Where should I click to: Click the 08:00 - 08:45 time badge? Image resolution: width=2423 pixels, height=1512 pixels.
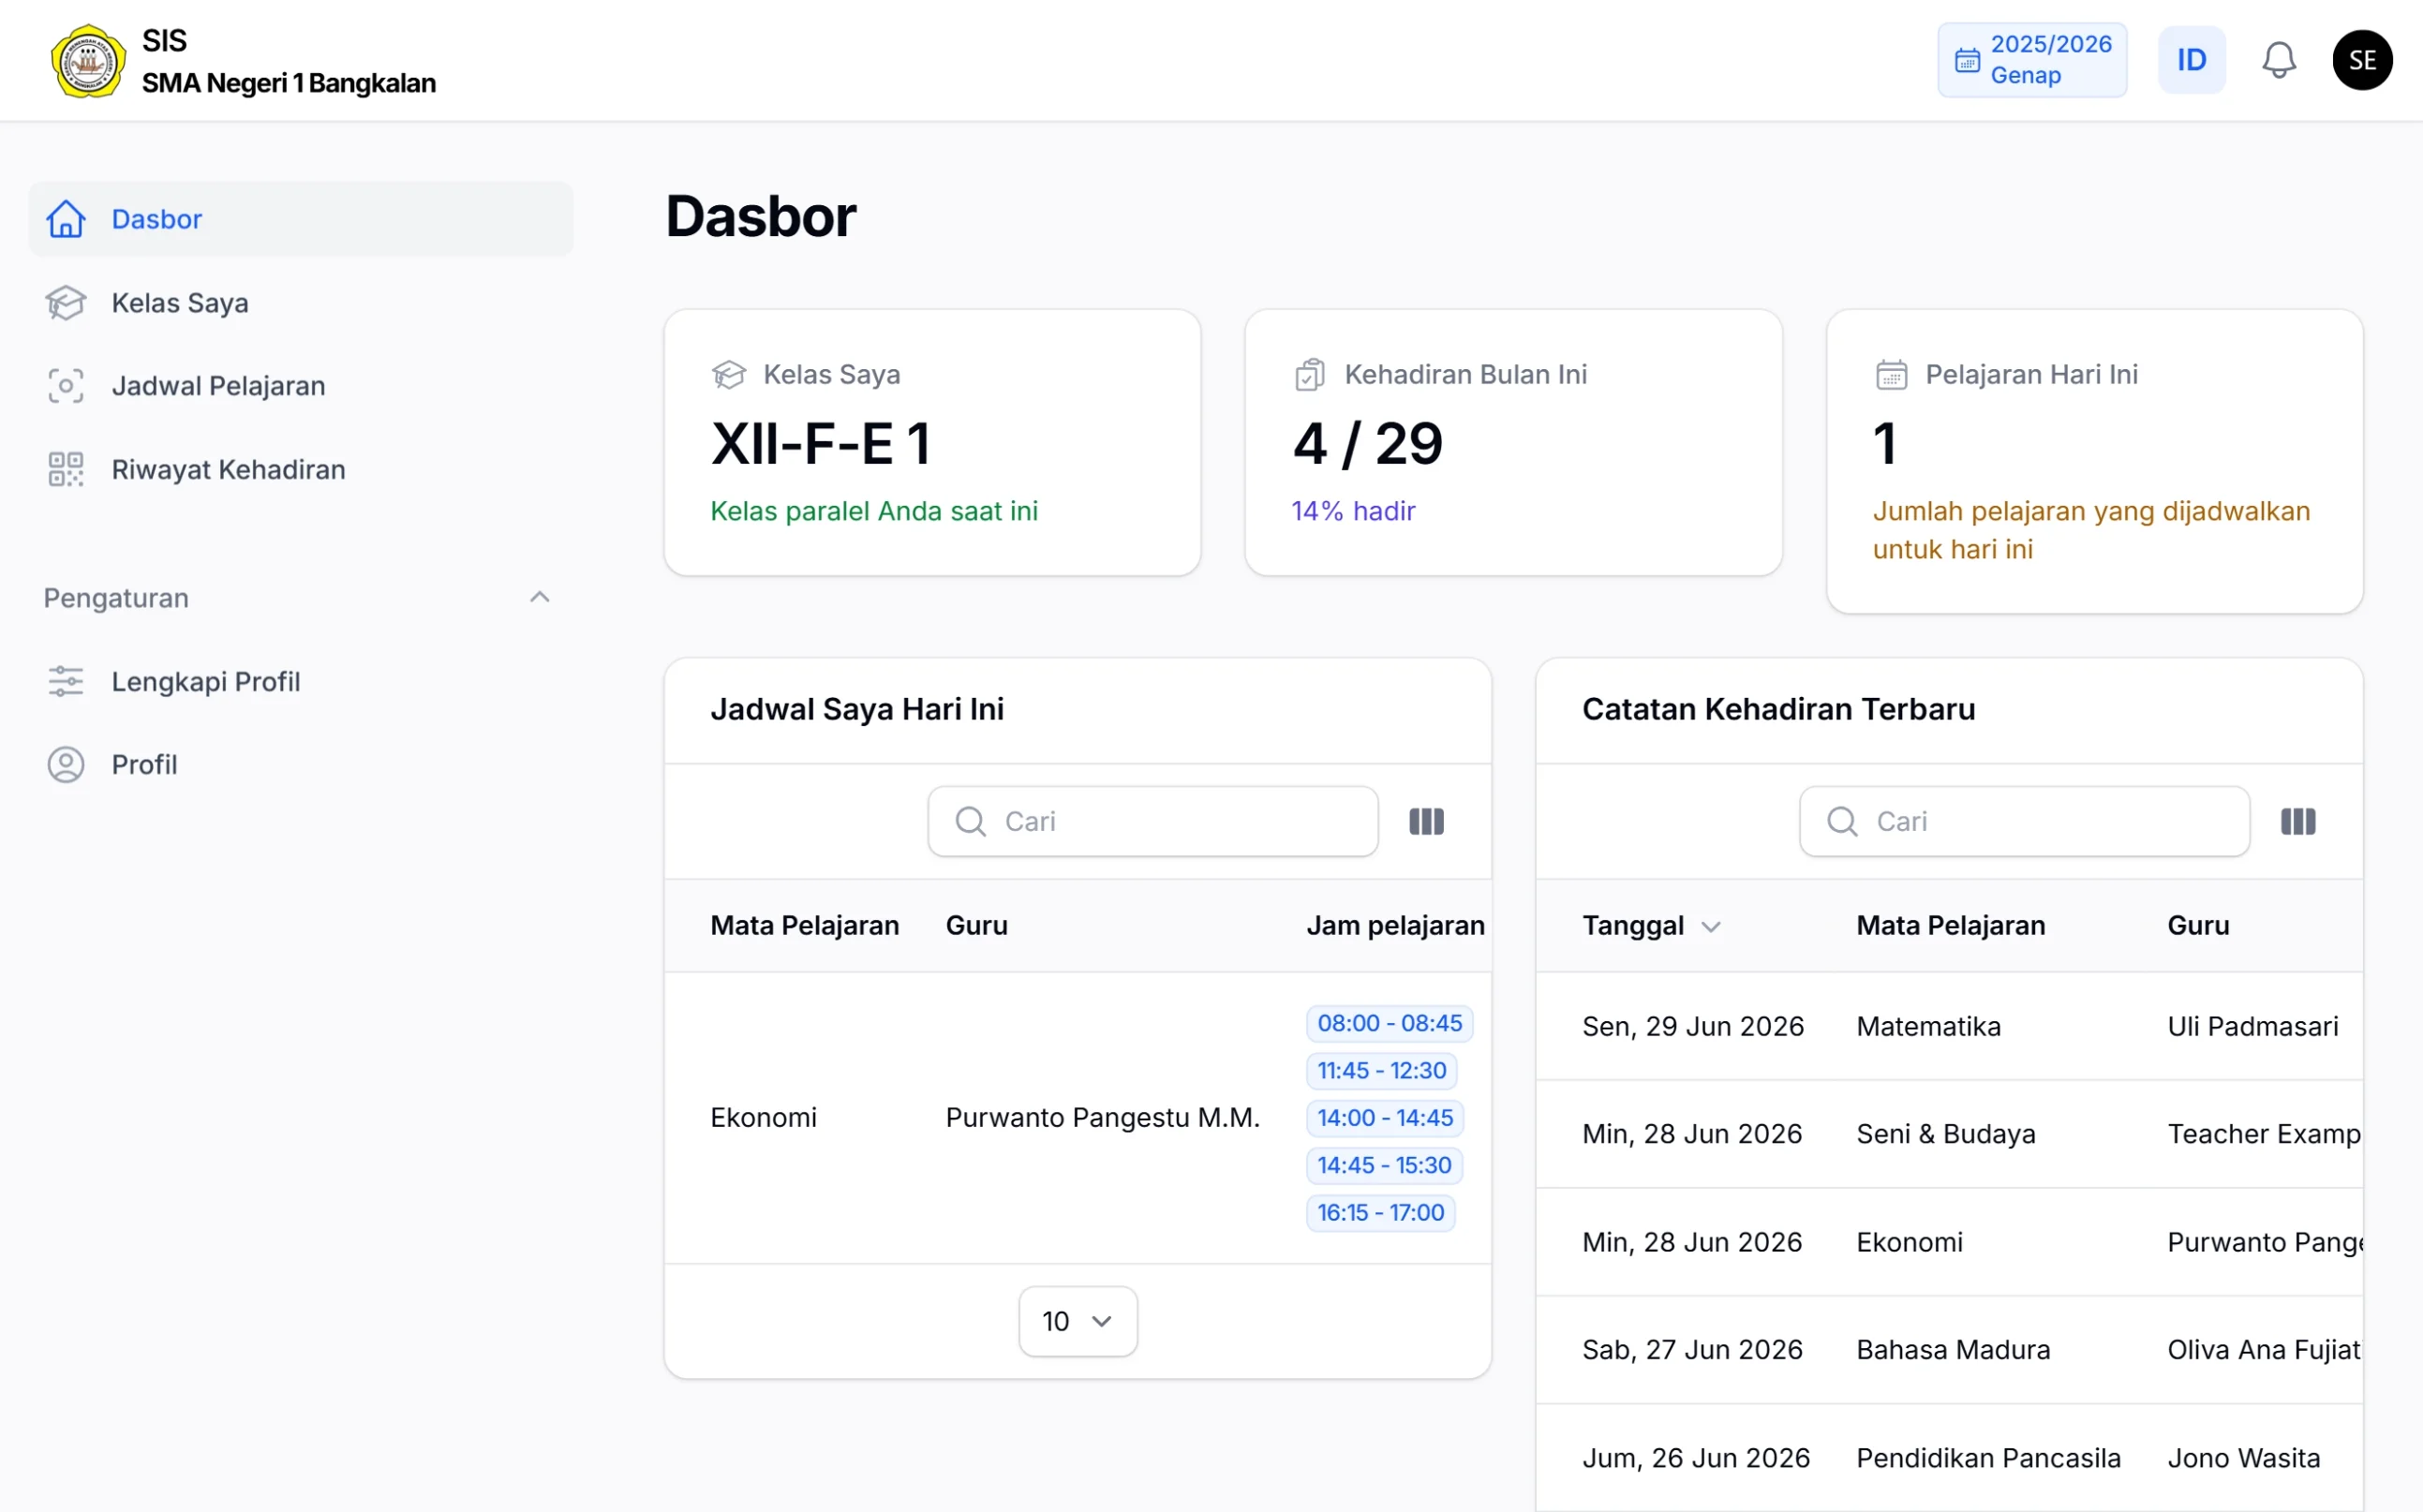pos(1388,1023)
